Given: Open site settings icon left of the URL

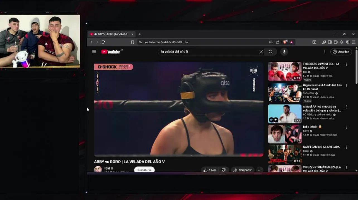Looking at the screenshot, I should [140, 42].
